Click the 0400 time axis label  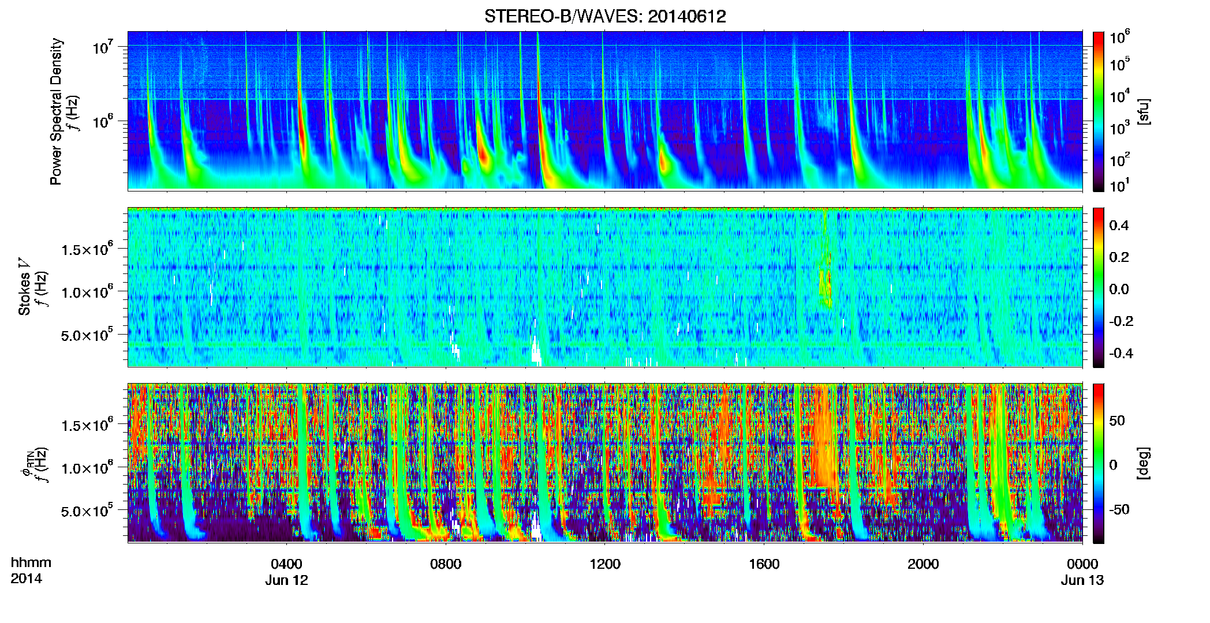pyautogui.click(x=286, y=564)
